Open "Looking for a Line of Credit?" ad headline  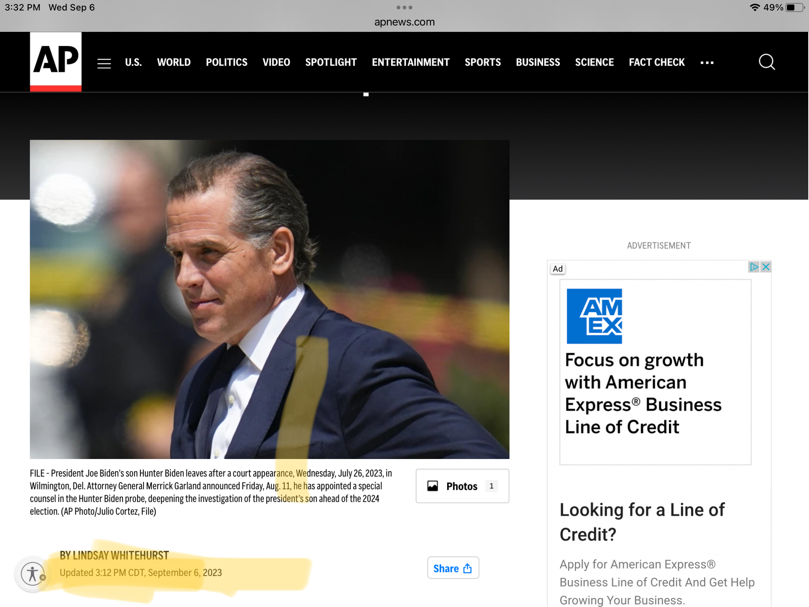(x=642, y=522)
